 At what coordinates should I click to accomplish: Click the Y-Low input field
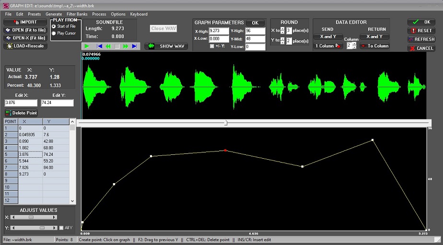pyautogui.click(x=256, y=47)
